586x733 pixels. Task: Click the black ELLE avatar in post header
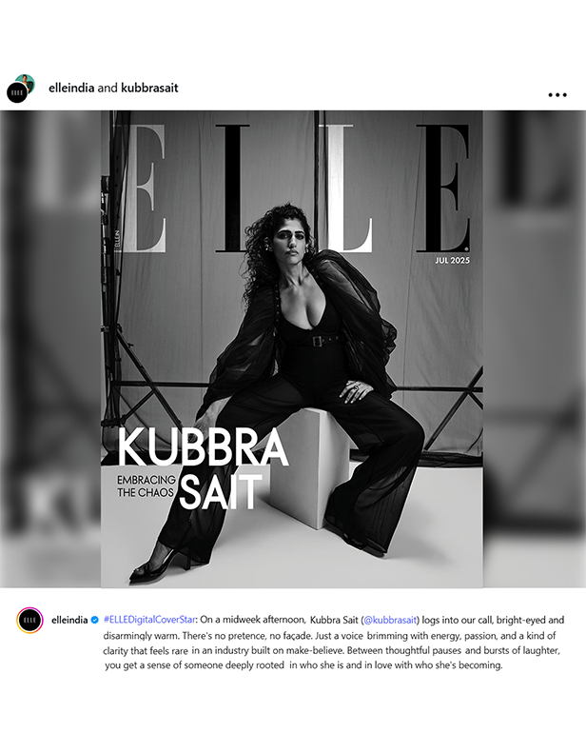tap(17, 92)
